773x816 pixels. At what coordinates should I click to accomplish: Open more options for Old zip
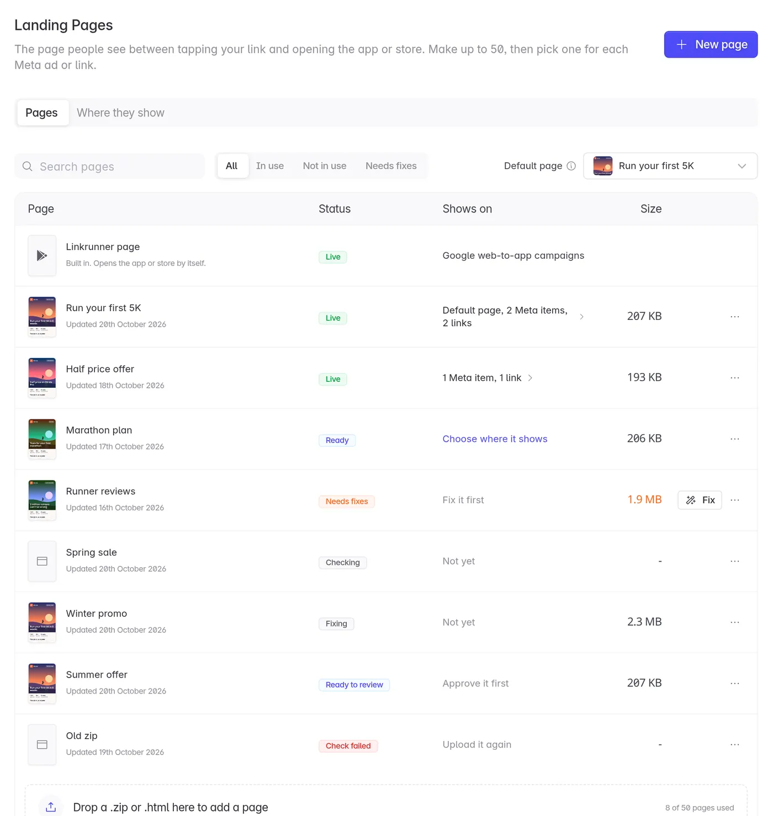click(734, 745)
